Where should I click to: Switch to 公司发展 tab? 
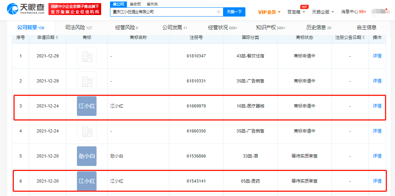(x=175, y=27)
